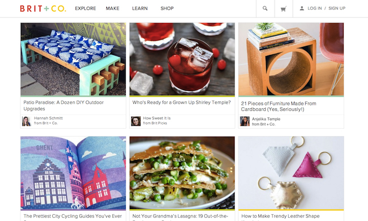Click How Sweet It Is author avatar
Screen dimensions: 368x221
coord(136,121)
